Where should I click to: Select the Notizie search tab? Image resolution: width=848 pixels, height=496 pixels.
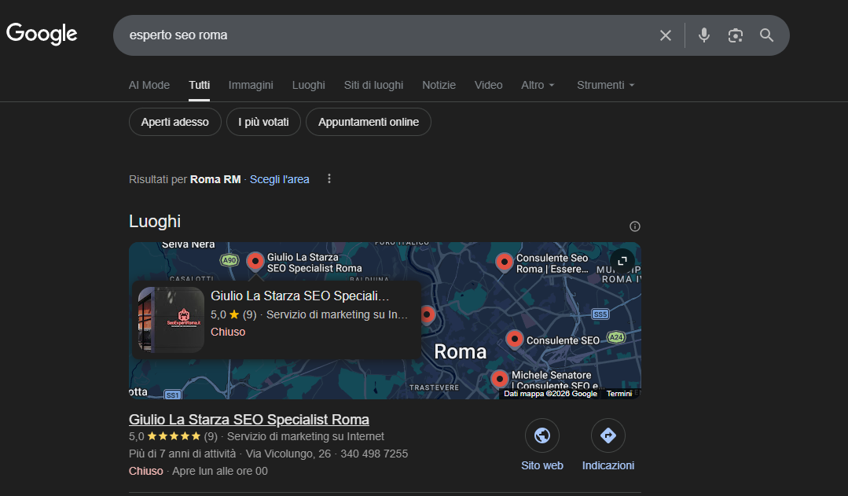(x=439, y=85)
